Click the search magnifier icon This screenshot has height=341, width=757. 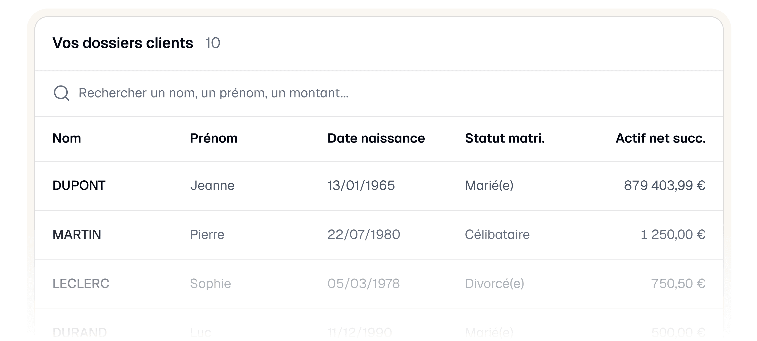(x=61, y=93)
